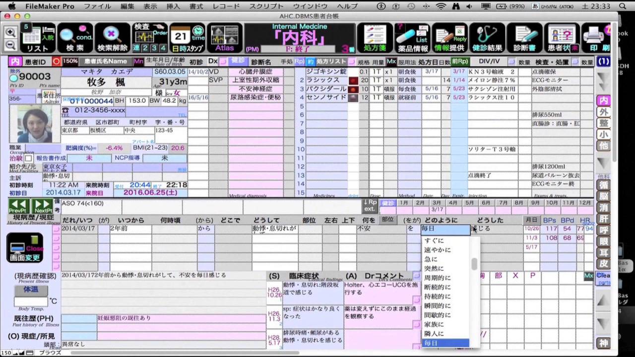Open the 検査 Order icon
This screenshot has width=635, height=357.
point(150,38)
